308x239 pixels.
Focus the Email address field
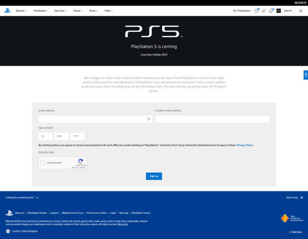point(95,119)
